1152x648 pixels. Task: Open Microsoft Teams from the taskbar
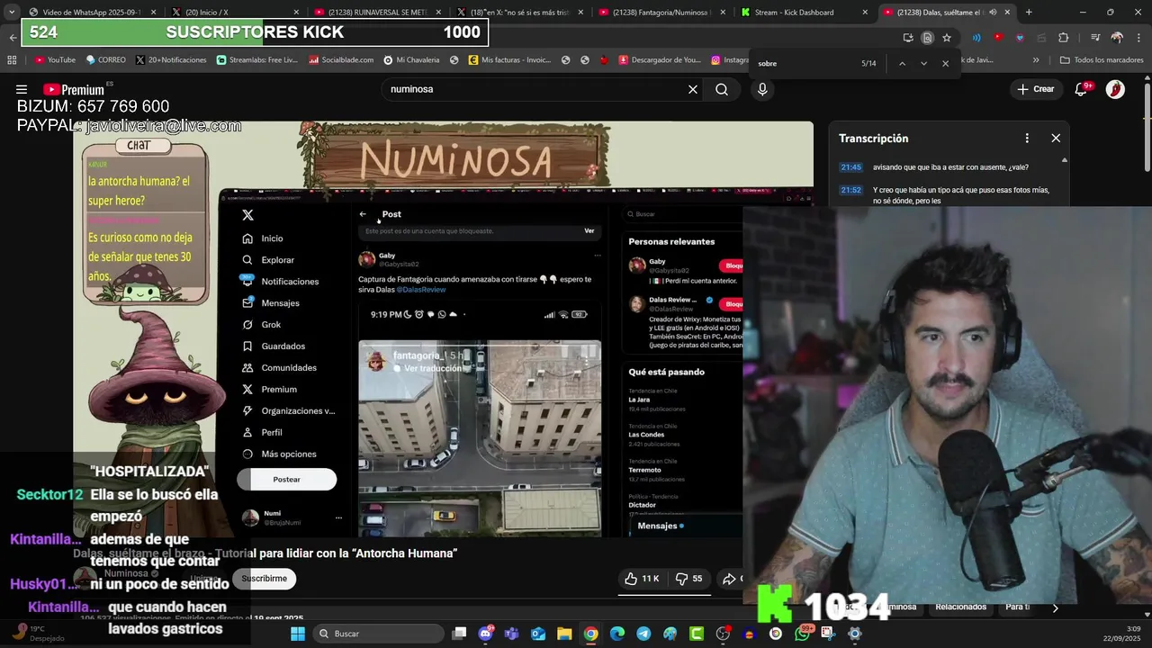tap(511, 634)
